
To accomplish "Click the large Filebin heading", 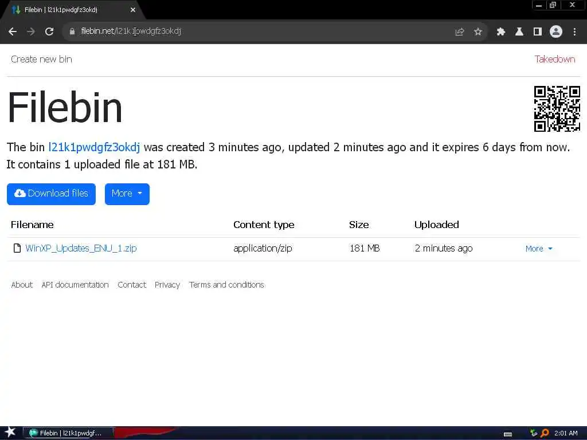I will pos(65,107).
